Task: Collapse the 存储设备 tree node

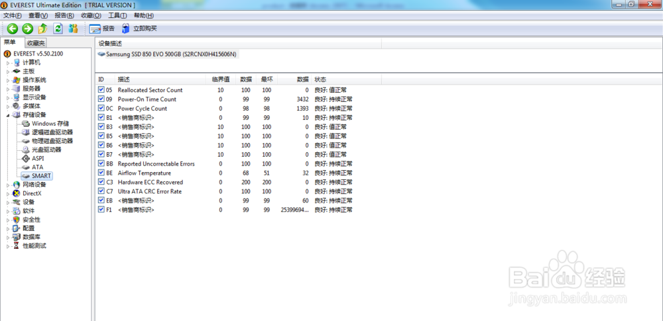Action: pyautogui.click(x=7, y=115)
